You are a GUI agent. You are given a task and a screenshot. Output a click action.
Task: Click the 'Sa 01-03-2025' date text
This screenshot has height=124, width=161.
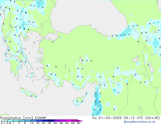tap(107, 118)
